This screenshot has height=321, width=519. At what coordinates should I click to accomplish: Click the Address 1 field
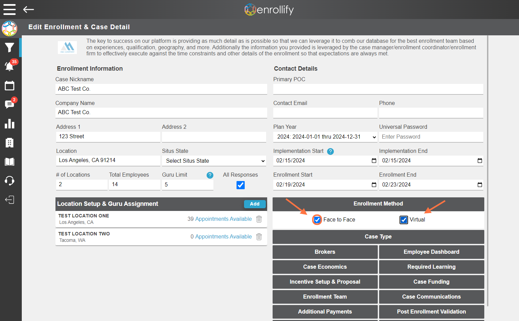point(108,137)
